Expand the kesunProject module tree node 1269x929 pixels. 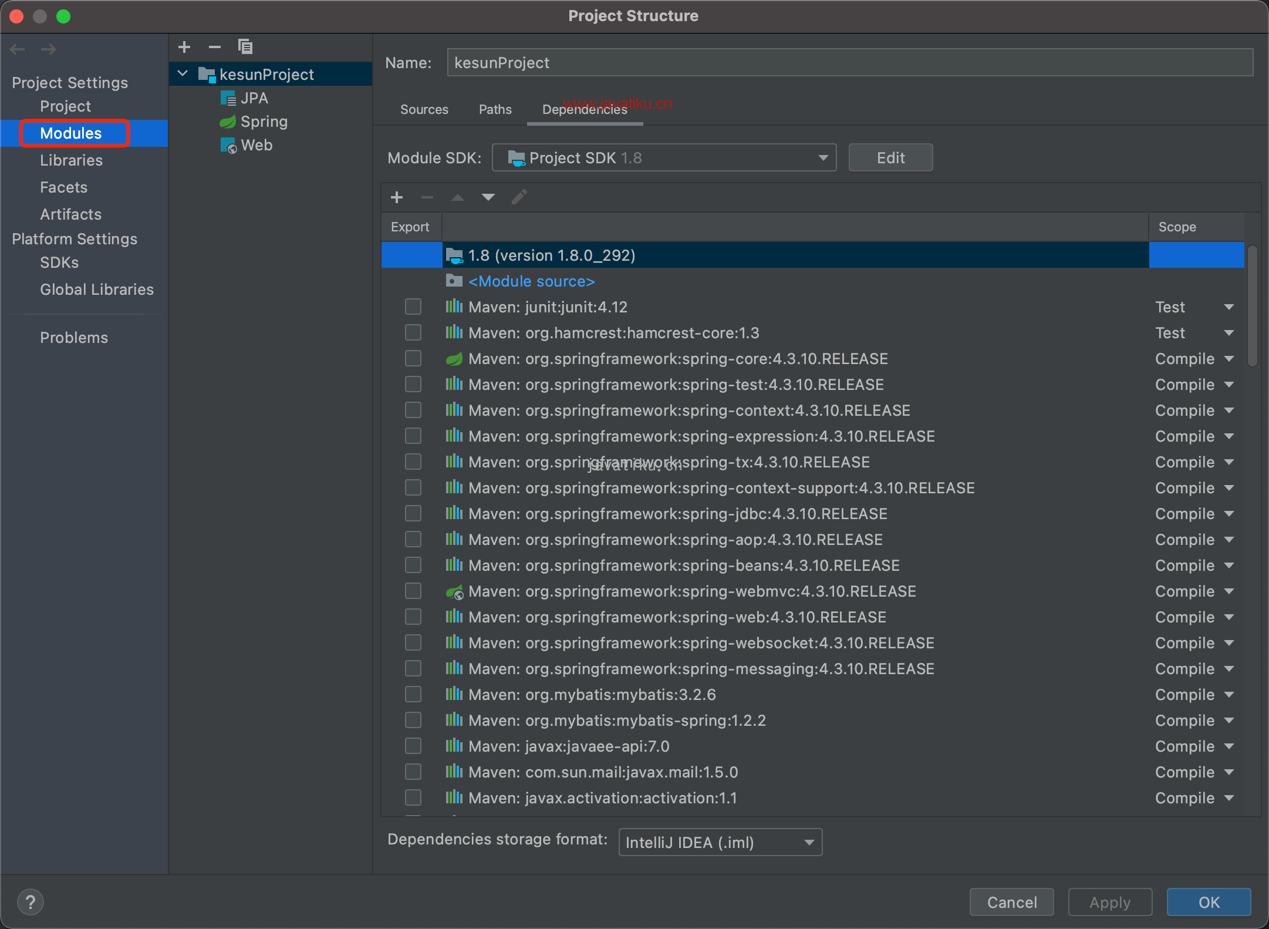(x=186, y=73)
